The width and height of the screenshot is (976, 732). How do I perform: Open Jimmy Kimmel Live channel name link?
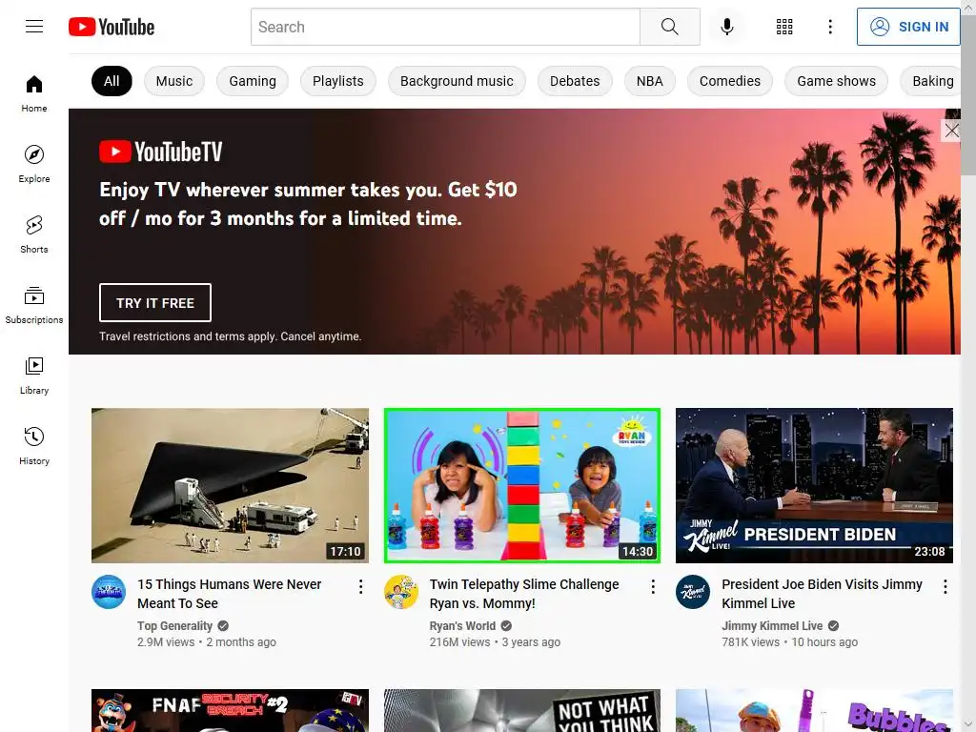tap(772, 626)
